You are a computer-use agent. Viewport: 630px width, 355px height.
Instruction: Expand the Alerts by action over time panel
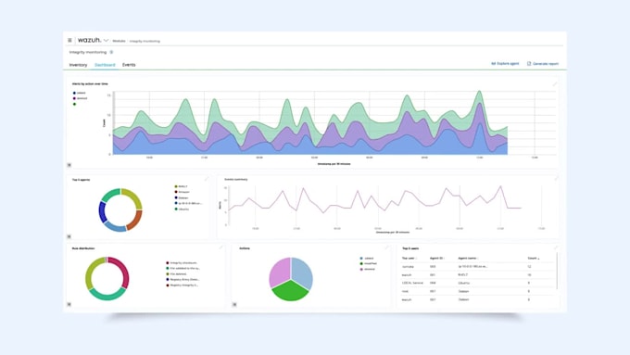coord(555,84)
